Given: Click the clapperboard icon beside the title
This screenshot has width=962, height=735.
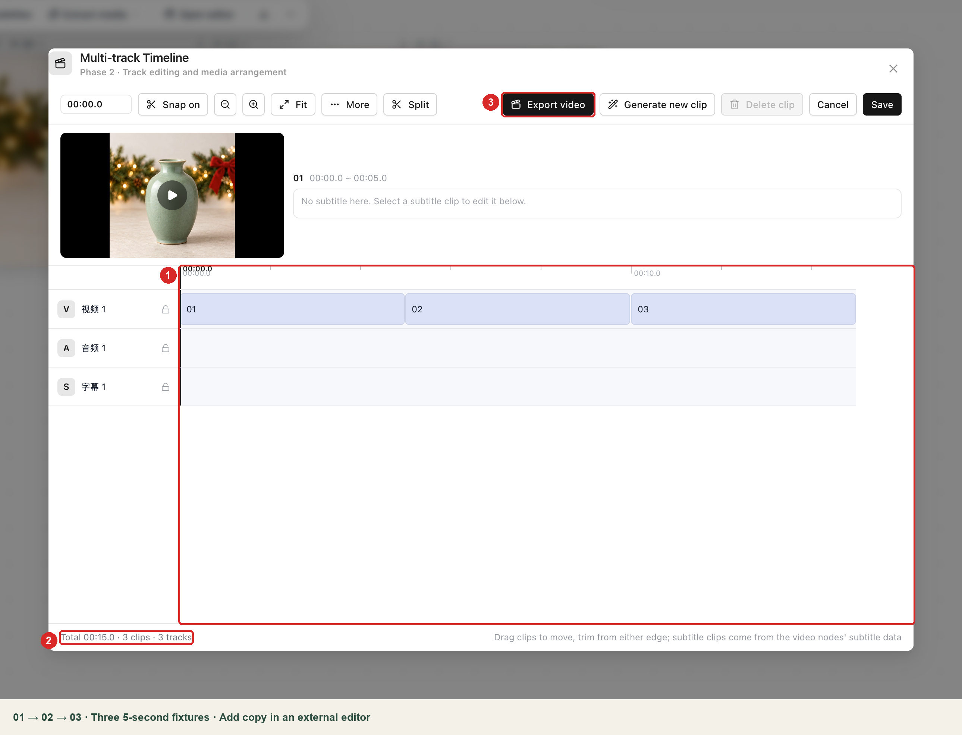Looking at the screenshot, I should [60, 63].
